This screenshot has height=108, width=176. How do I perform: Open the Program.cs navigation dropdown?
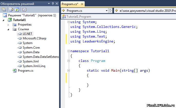[106, 11]
